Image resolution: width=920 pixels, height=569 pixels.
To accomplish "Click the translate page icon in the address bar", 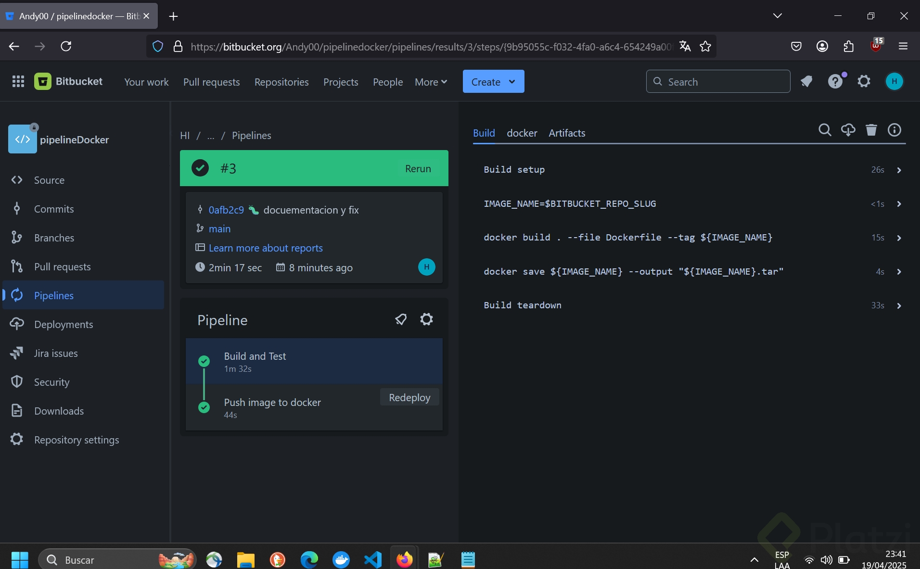I will click(685, 46).
